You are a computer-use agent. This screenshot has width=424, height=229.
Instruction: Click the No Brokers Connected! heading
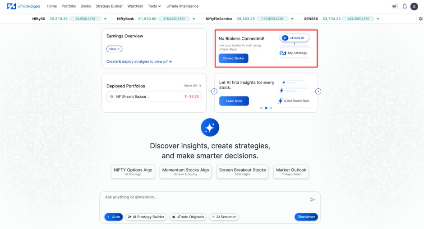tap(241, 38)
